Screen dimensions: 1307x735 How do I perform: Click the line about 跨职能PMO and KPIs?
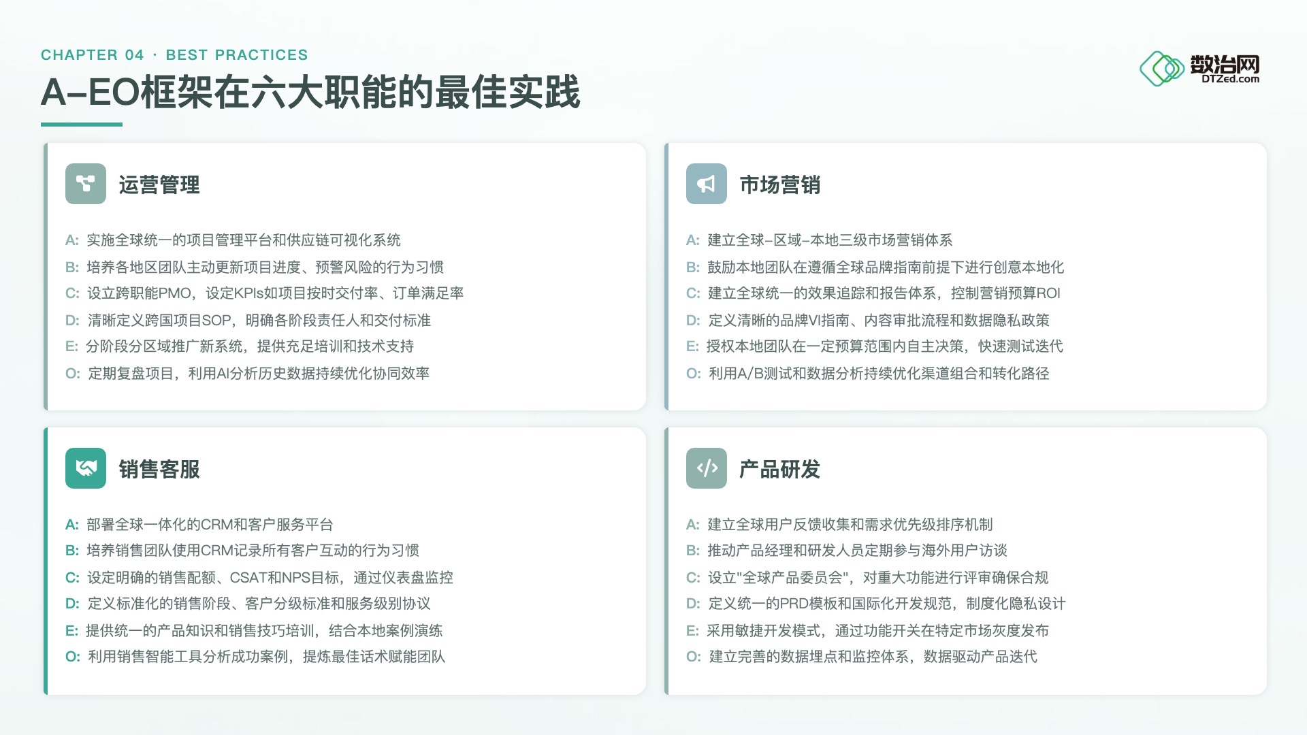click(264, 293)
